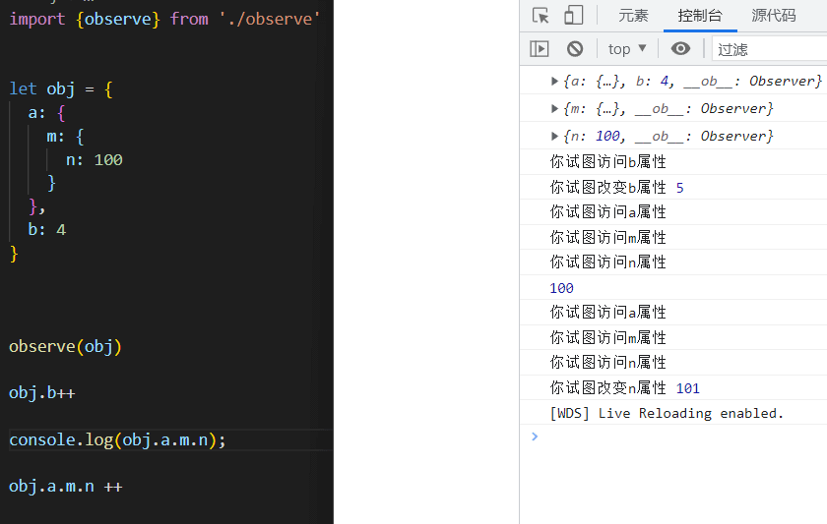
Task: Place cursor on import {observe} line
Action: coord(164,19)
